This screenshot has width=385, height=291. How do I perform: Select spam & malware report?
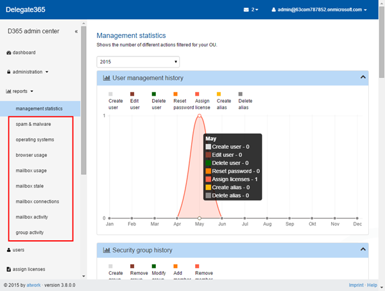pos(33,124)
